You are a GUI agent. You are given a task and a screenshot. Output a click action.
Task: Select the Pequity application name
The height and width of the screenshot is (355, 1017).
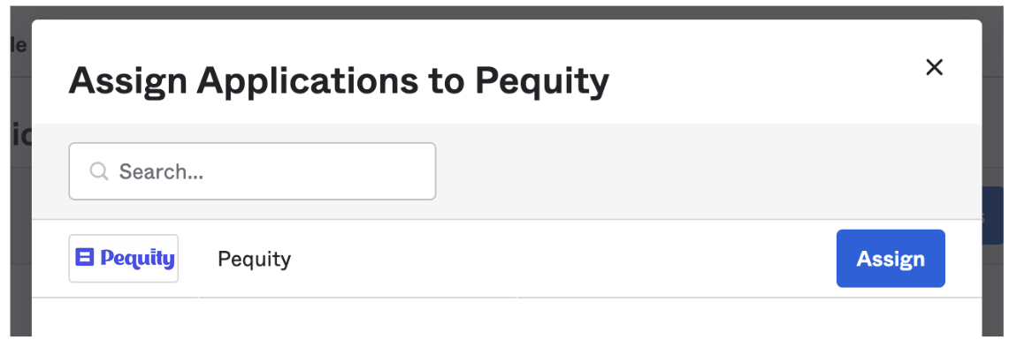coord(255,259)
